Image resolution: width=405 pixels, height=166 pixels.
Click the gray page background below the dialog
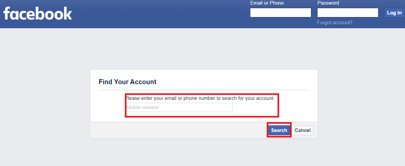click(x=203, y=152)
